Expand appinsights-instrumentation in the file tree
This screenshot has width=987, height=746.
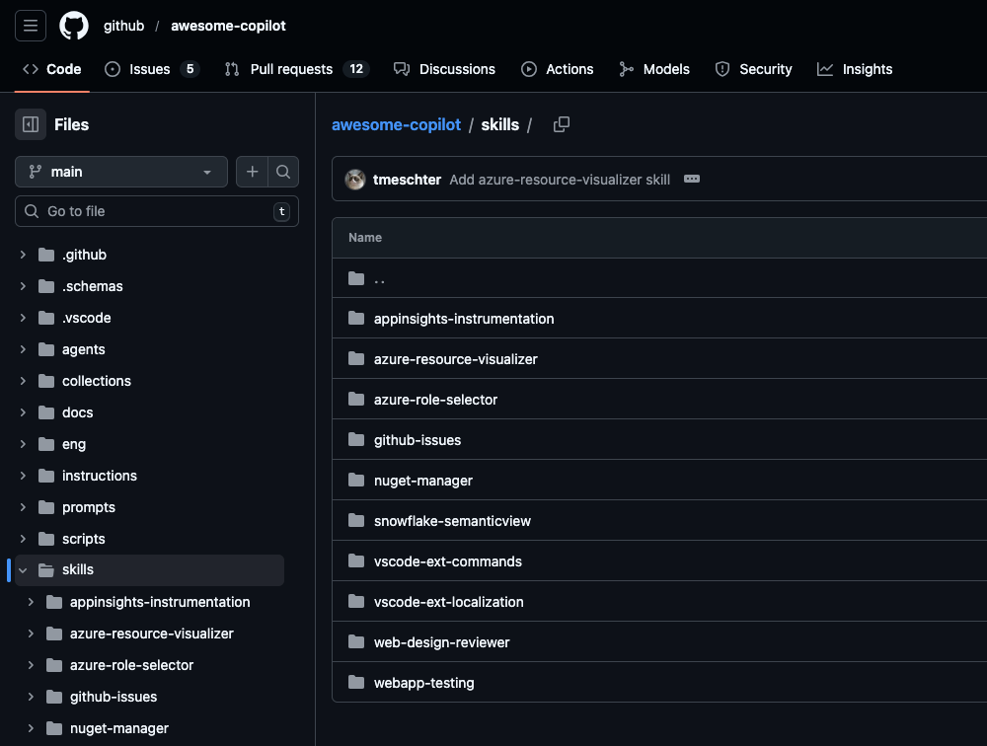coord(31,602)
